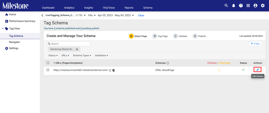Go to Publish step D
The width and height of the screenshot is (269, 113).
199,36
